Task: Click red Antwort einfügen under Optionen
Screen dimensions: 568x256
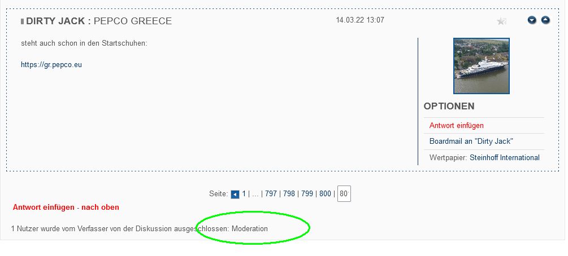Action: coord(457,126)
